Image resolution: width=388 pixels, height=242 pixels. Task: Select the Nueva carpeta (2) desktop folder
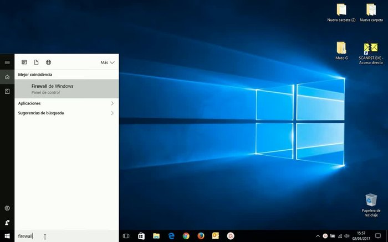point(341,13)
